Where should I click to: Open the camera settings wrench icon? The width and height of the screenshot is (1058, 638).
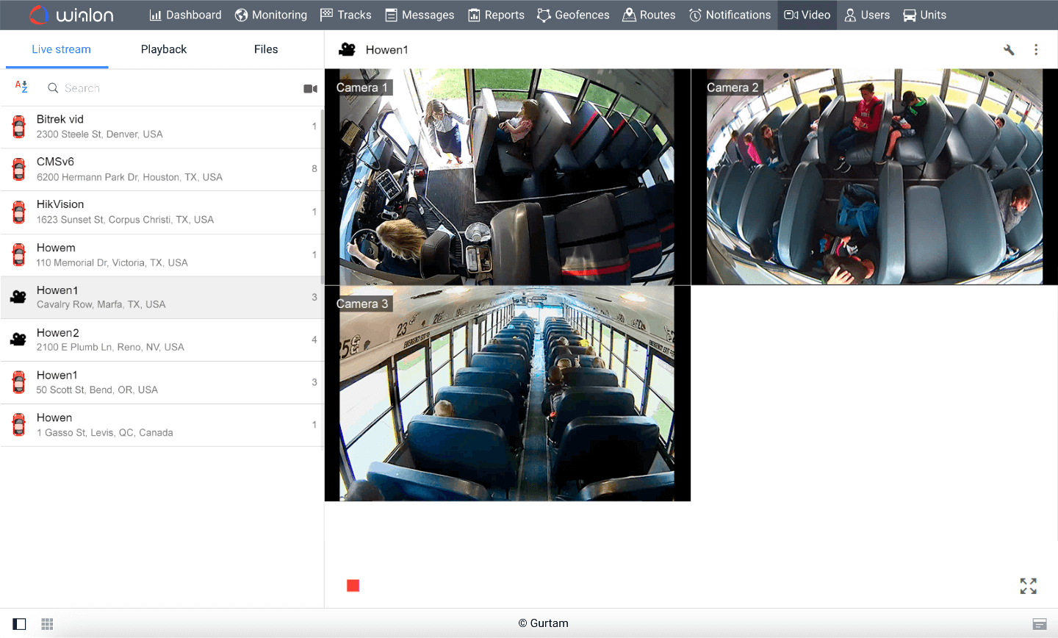tap(1009, 49)
